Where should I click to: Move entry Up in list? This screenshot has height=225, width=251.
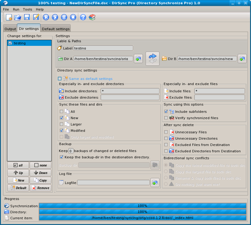(18, 173)
